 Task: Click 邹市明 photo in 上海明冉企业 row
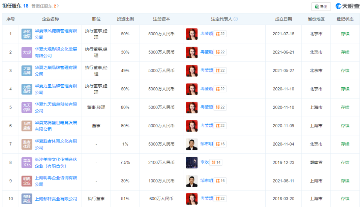[x=192, y=181]
